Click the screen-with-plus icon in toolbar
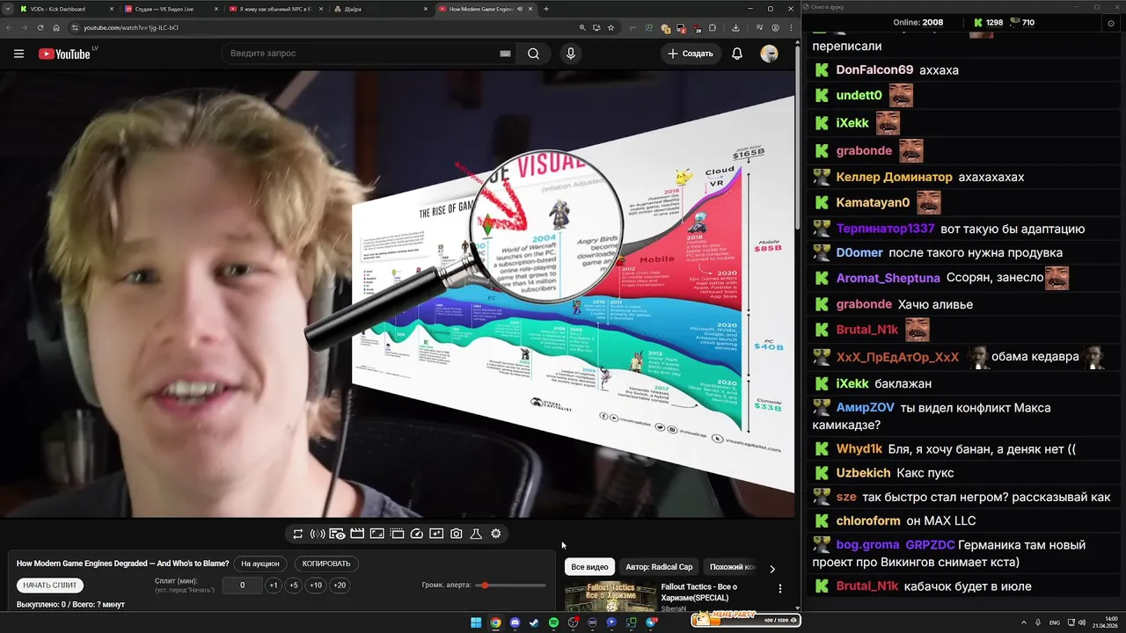The image size is (1126, 633). point(436,534)
